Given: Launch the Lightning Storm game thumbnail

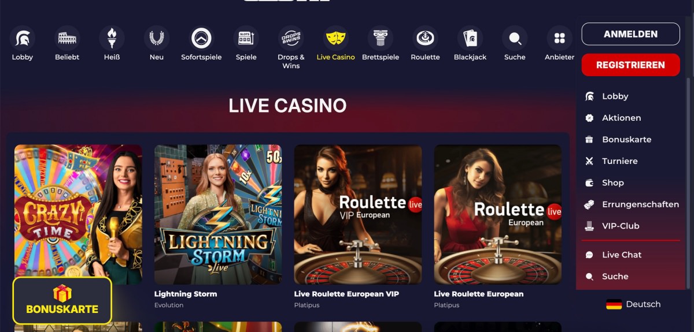Looking at the screenshot, I should tap(218, 214).
